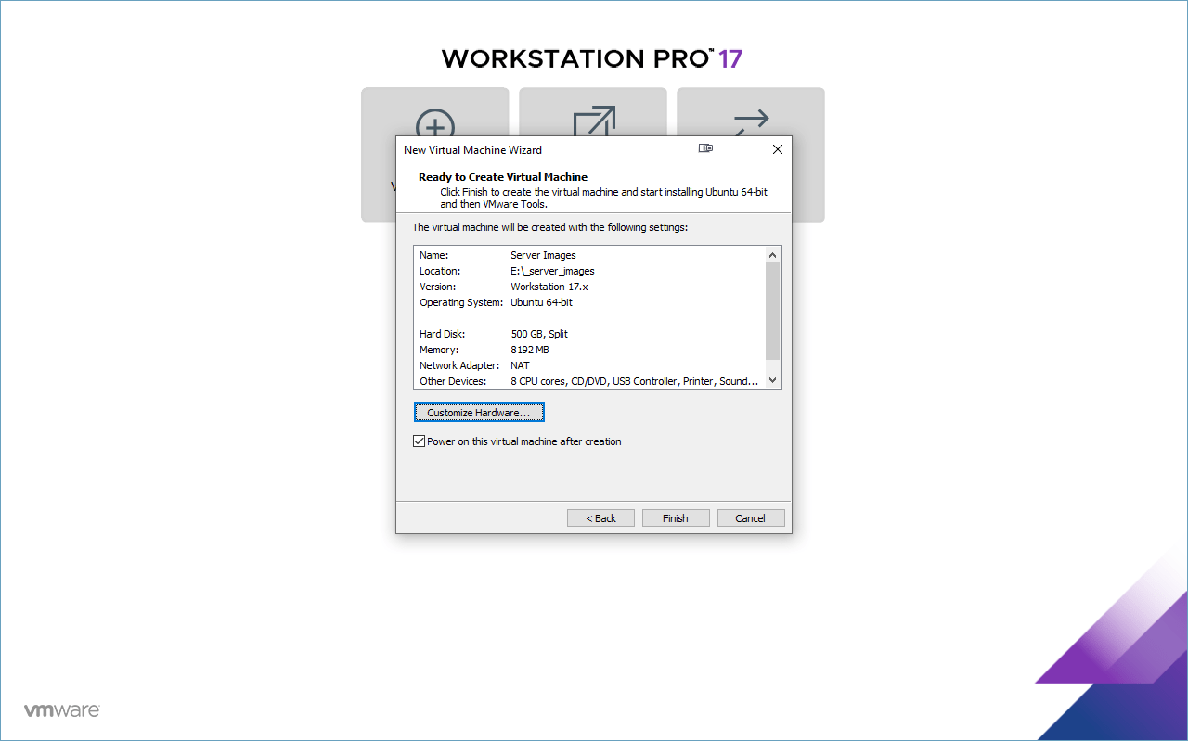Uncheck Power on this virtual machine after creation
This screenshot has width=1188, height=741.
coord(419,441)
